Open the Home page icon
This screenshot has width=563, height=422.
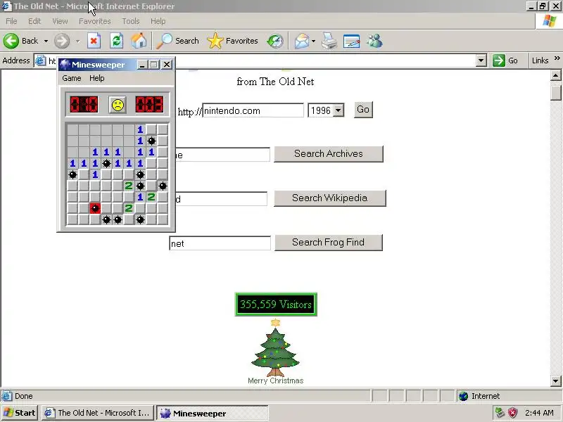pos(139,41)
